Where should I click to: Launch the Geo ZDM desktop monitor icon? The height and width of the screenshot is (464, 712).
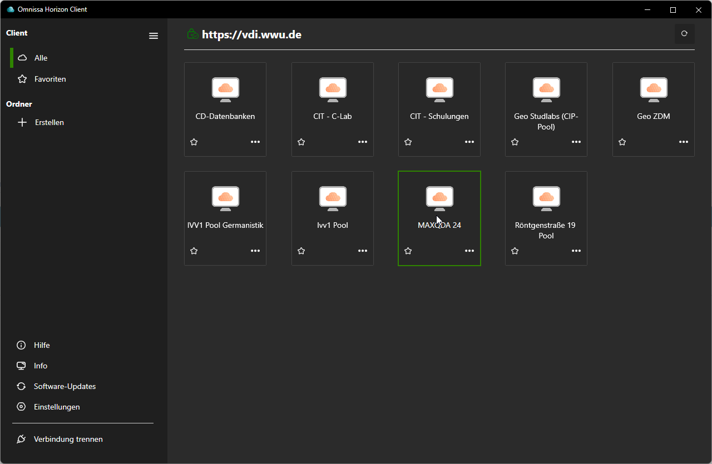coord(654,89)
